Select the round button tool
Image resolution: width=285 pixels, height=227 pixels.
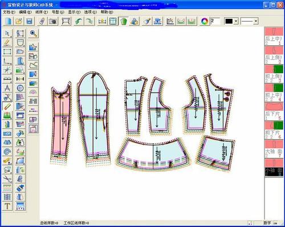pyautogui.click(x=20, y=88)
